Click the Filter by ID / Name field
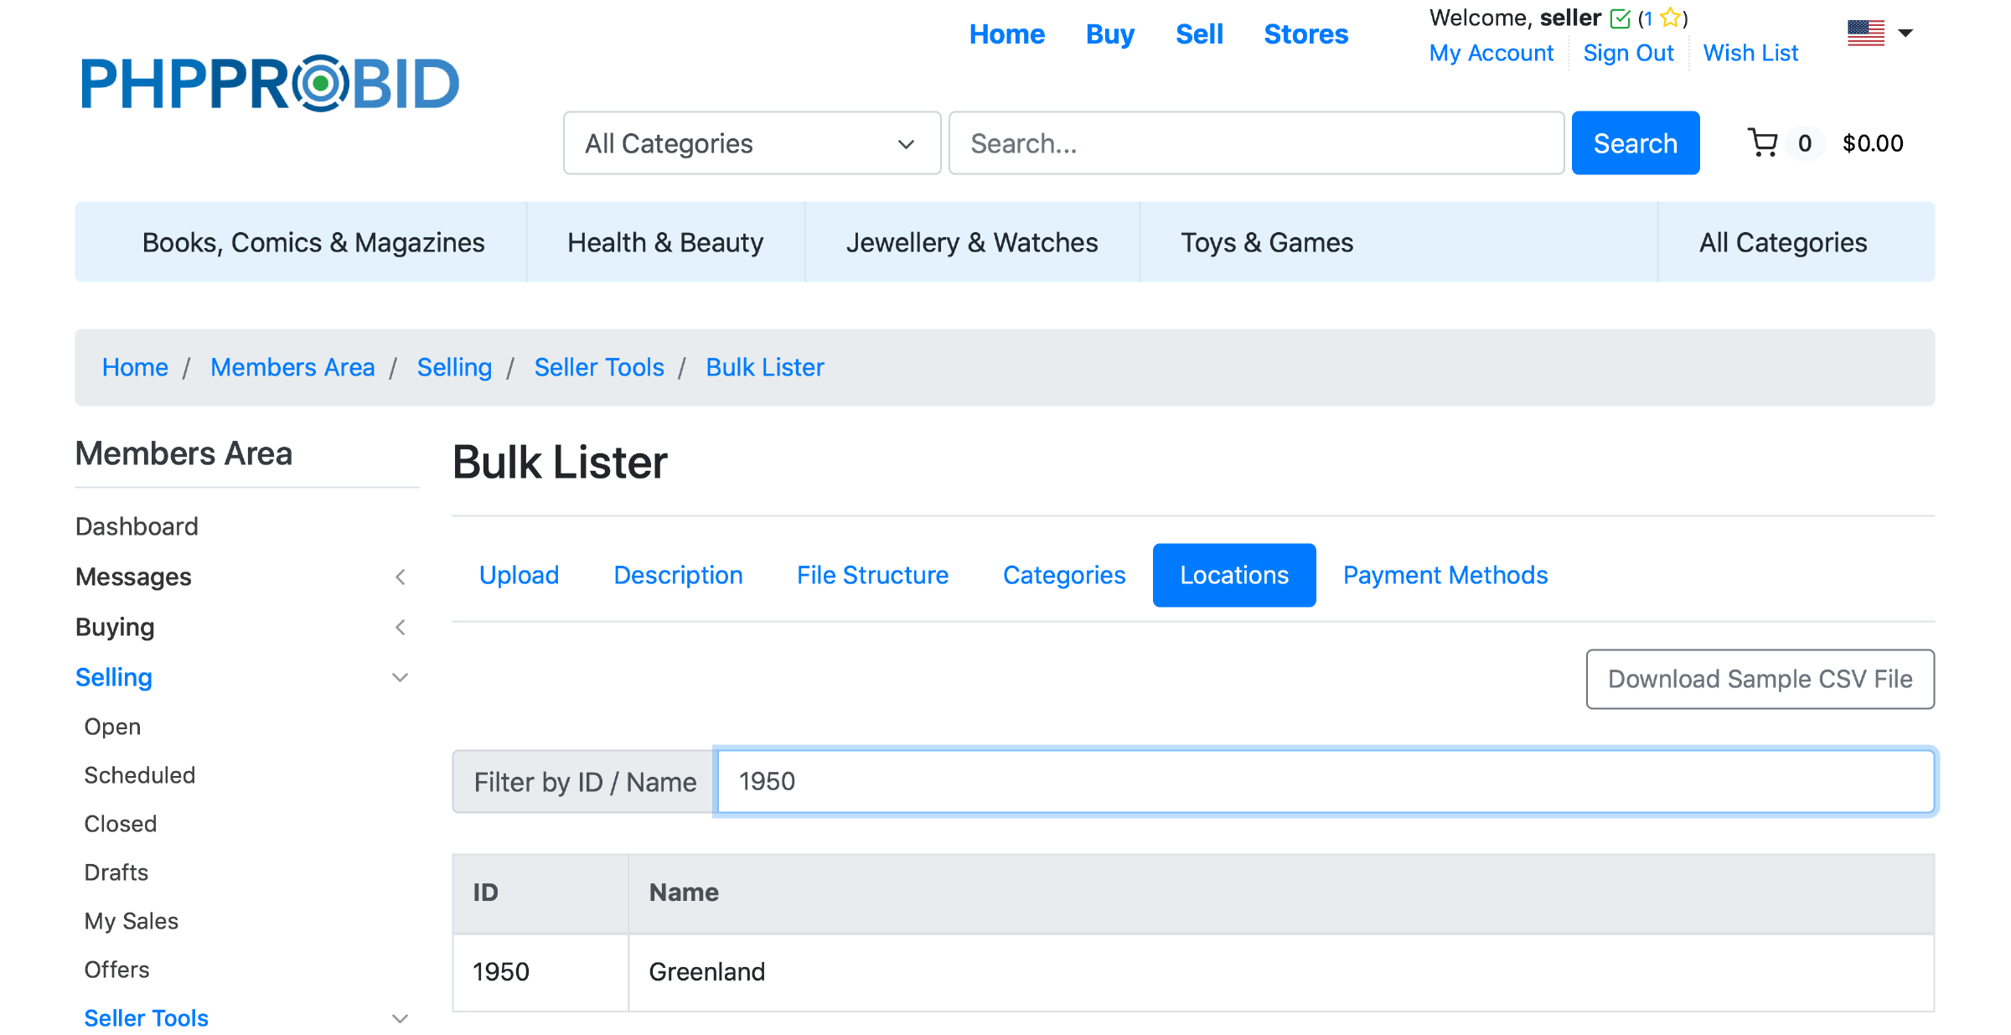Viewport: 2011px width, 1035px height. point(1325,781)
